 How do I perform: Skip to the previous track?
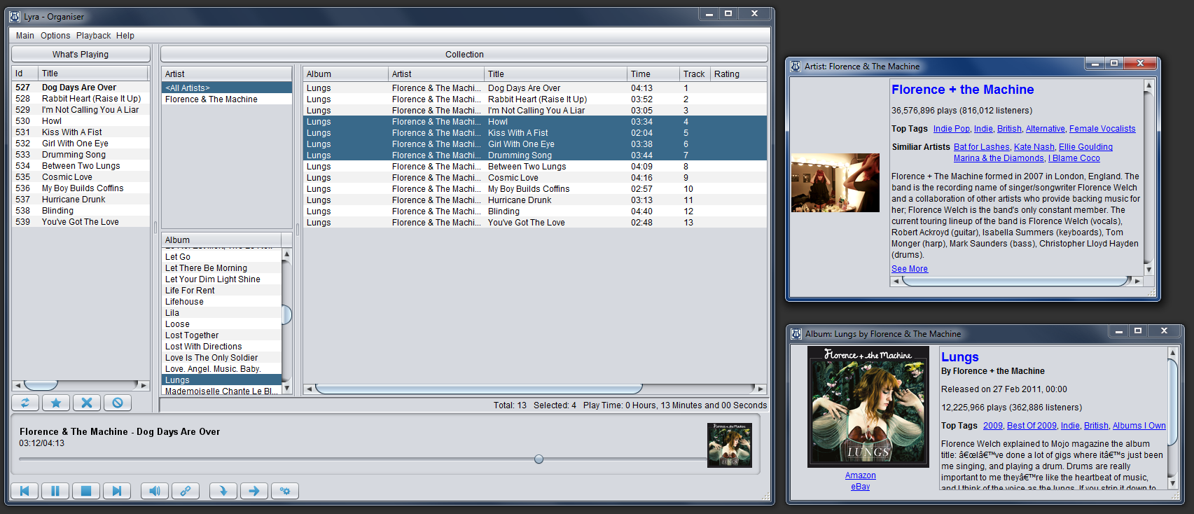point(25,491)
